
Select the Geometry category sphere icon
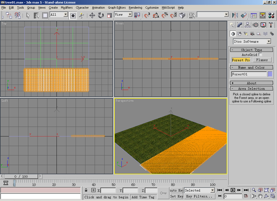click(233, 34)
